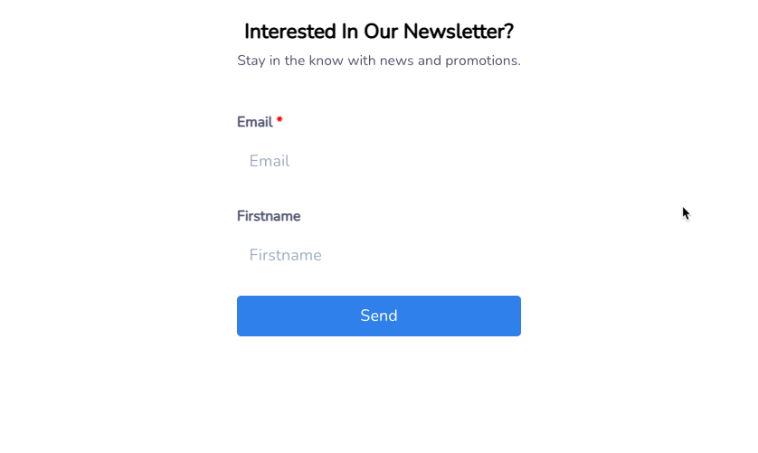Image resolution: width=758 pixels, height=453 pixels.
Task: Click the word "Newsletter?" in the title
Action: click(458, 32)
